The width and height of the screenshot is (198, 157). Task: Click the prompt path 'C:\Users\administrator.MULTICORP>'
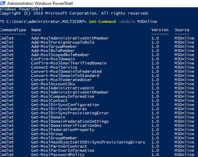click(46, 21)
